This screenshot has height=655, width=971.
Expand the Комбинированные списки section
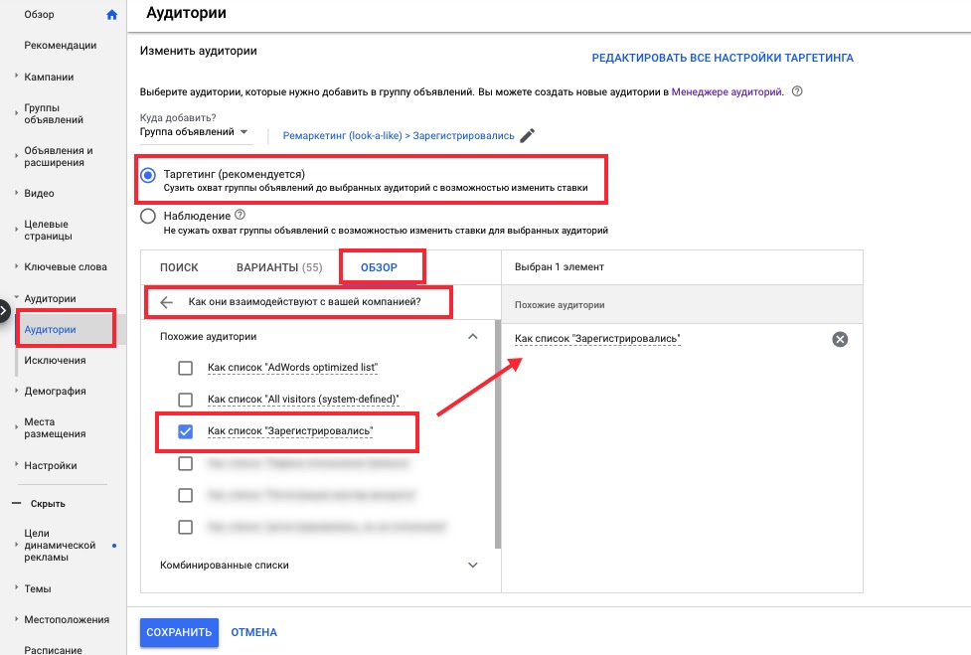click(472, 565)
